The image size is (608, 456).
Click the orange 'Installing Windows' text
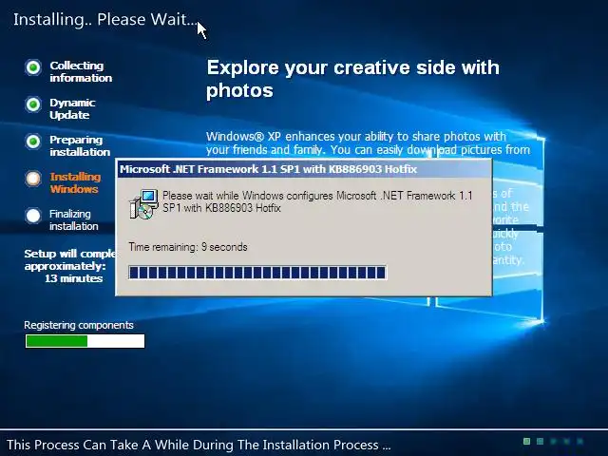pos(75,182)
